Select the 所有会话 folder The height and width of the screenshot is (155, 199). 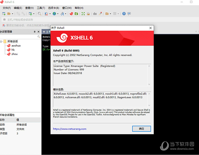click(x=13, y=41)
